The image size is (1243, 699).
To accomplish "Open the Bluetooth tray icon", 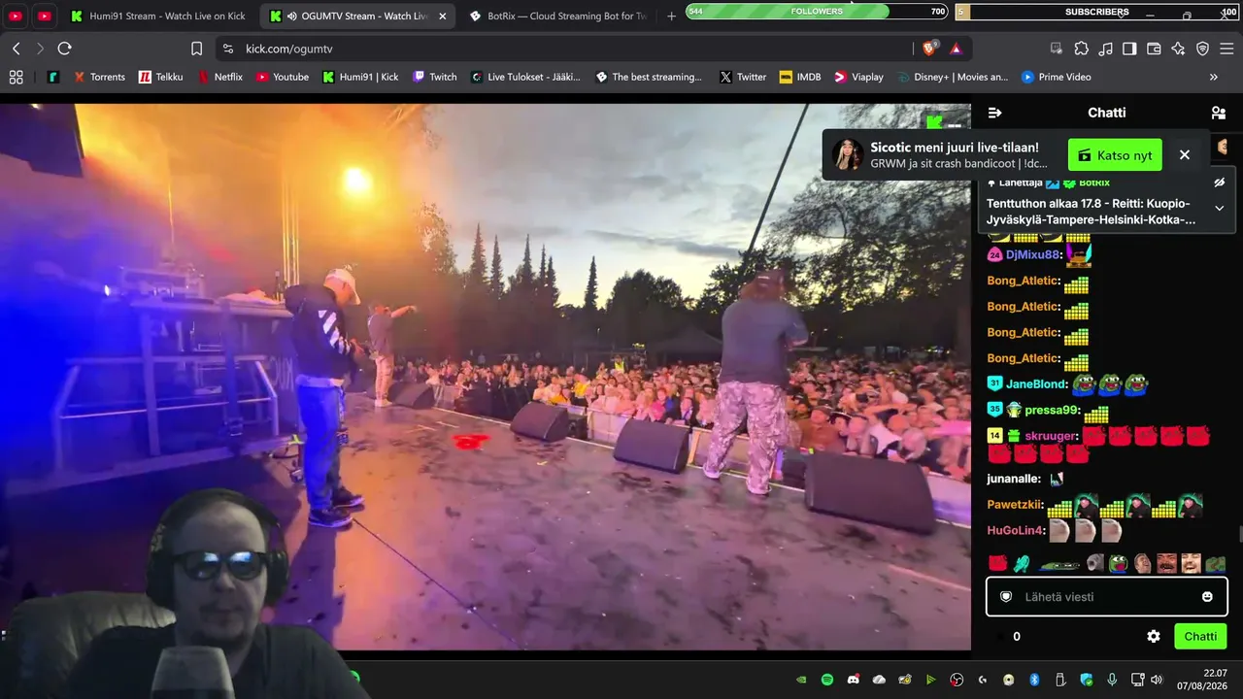I will pyautogui.click(x=1034, y=680).
